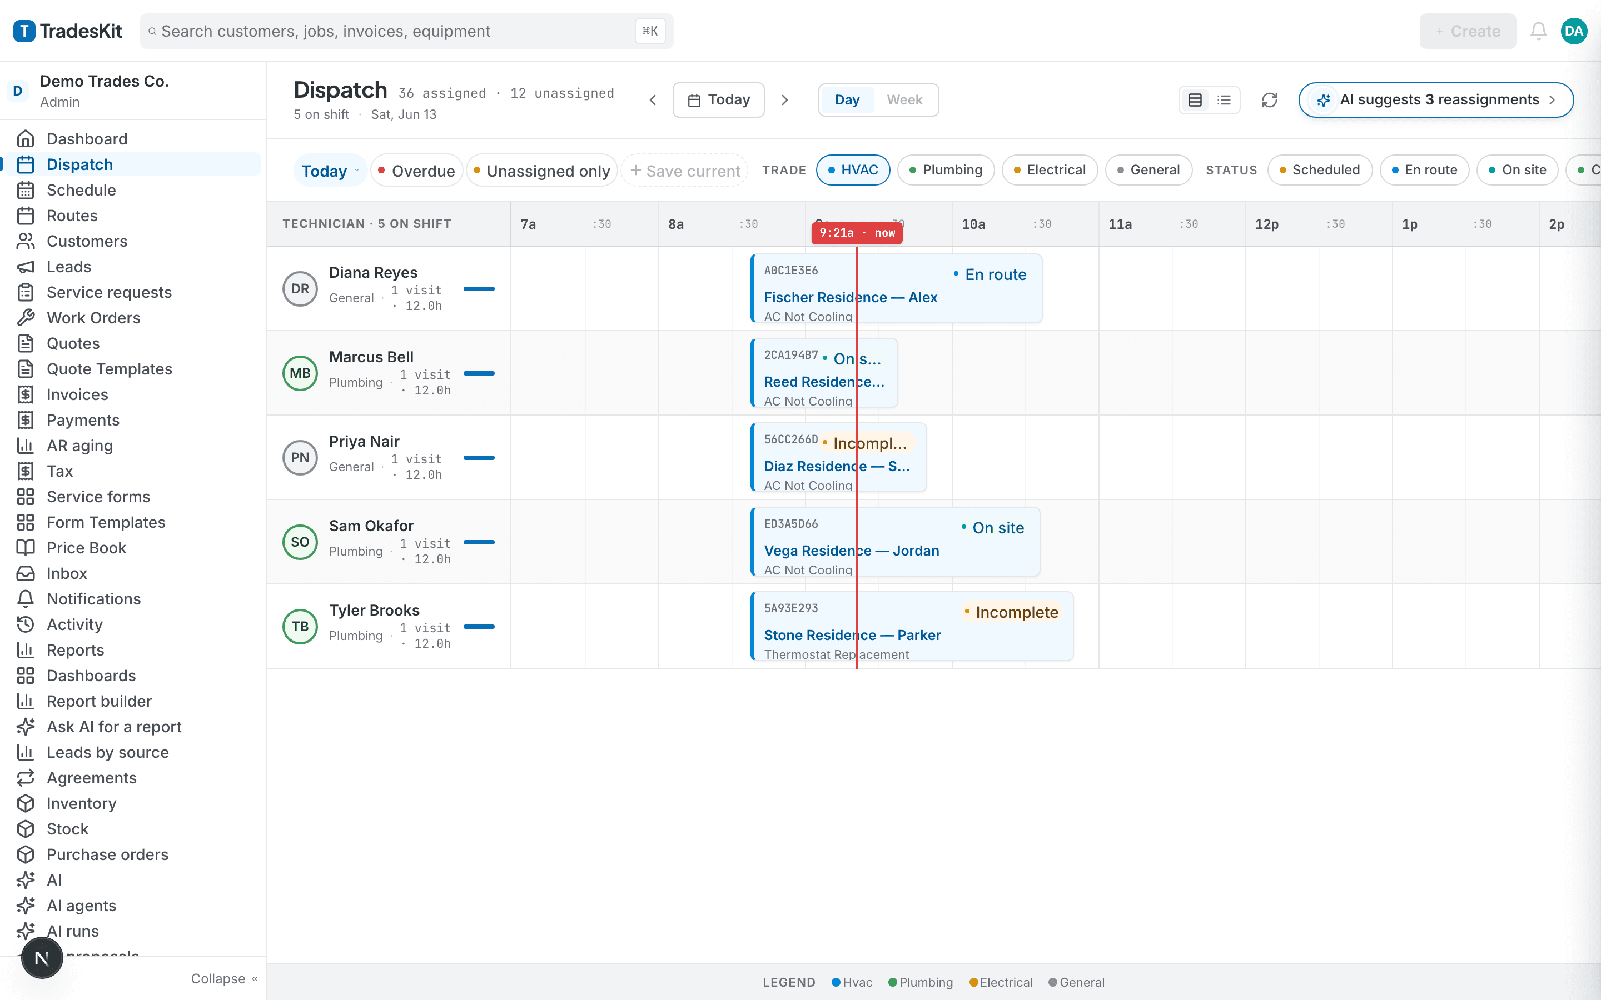
Task: Toggle the HVAC trade filter
Action: coord(853,170)
